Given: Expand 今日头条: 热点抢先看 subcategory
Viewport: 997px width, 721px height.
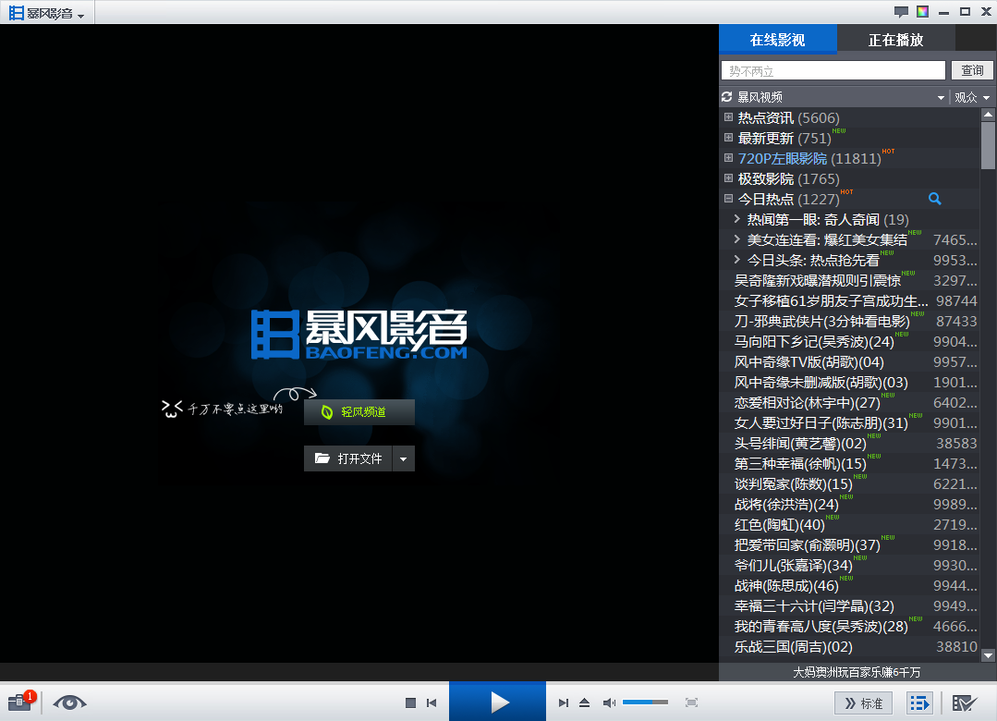Looking at the screenshot, I should (737, 260).
